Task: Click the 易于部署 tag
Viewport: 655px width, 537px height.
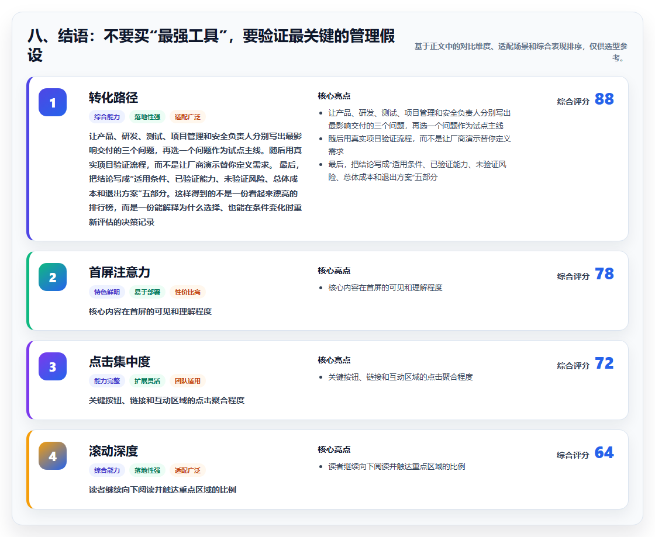Action: pyautogui.click(x=147, y=292)
